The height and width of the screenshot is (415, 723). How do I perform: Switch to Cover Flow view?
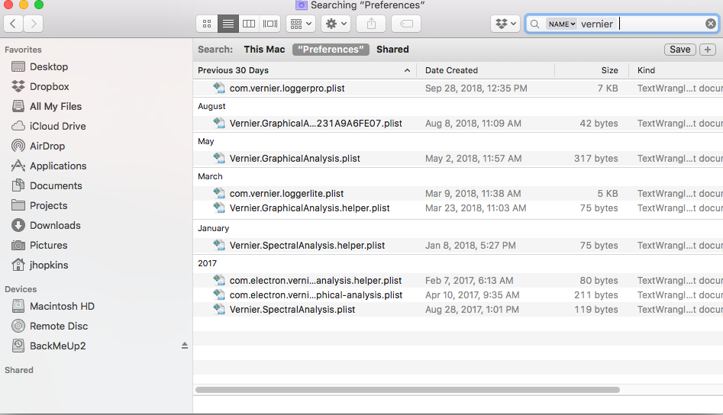tap(270, 24)
